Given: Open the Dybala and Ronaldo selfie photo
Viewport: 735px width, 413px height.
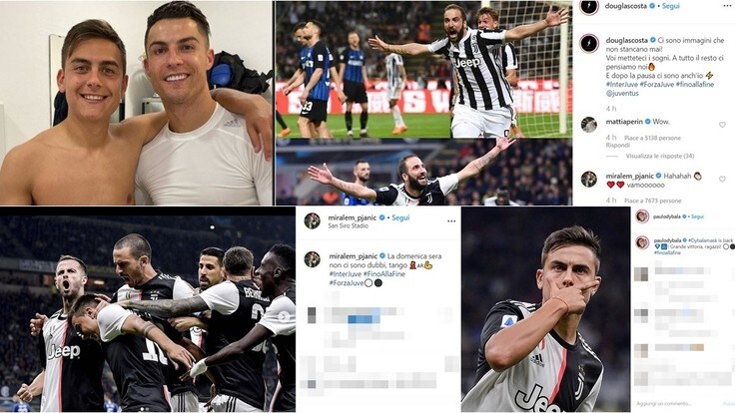Looking at the screenshot, I should (136, 103).
